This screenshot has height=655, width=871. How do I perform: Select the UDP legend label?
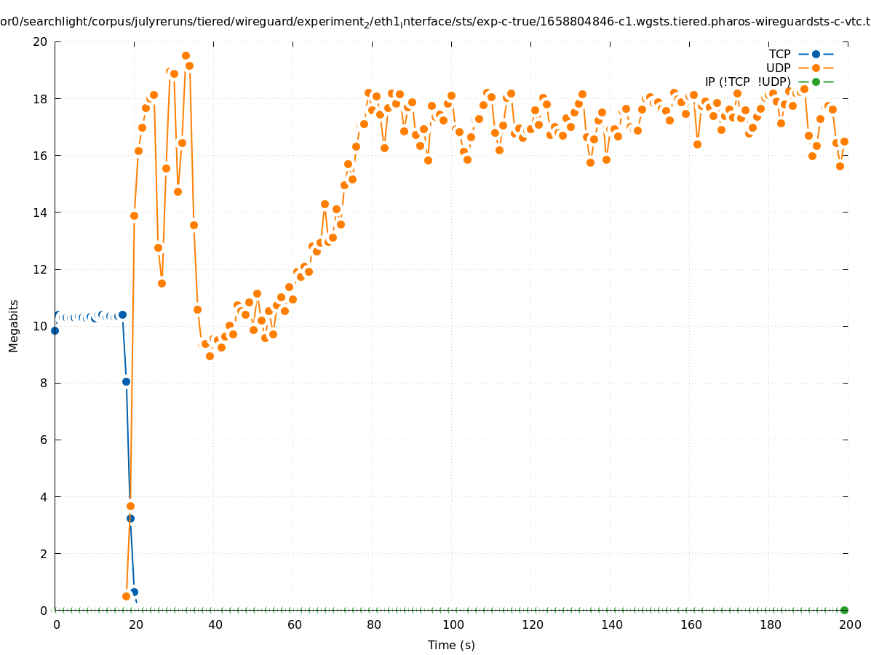[x=778, y=68]
